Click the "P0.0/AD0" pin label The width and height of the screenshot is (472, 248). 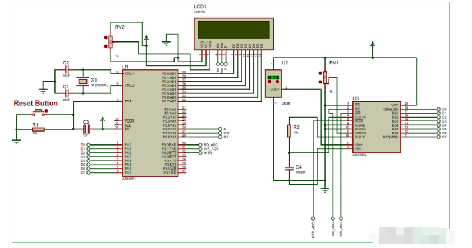(169, 73)
